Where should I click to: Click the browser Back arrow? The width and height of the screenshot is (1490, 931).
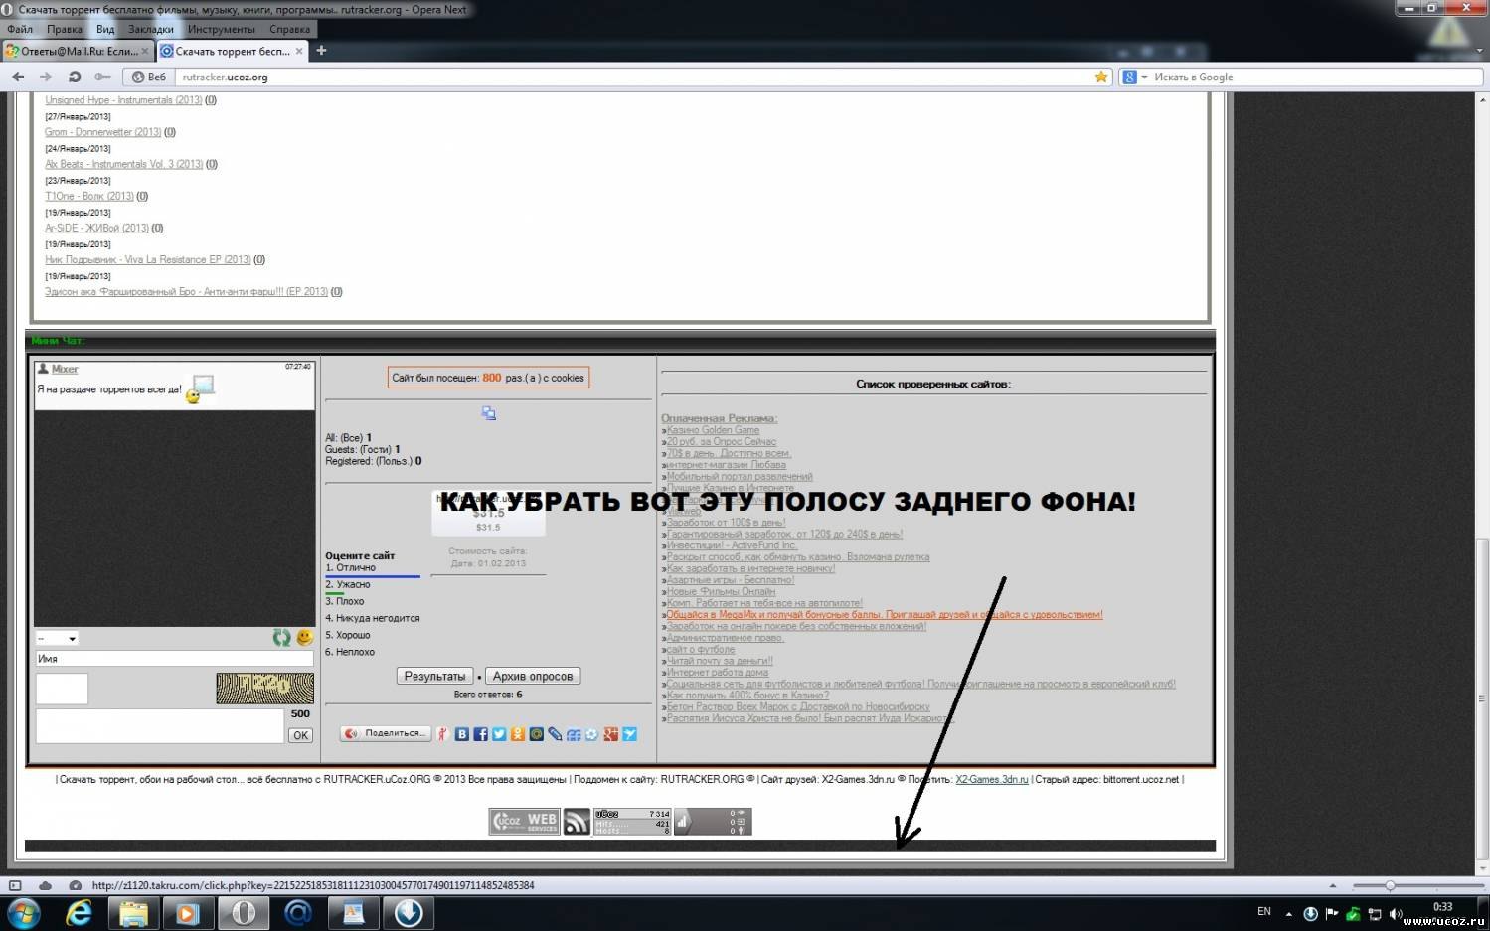18,77
